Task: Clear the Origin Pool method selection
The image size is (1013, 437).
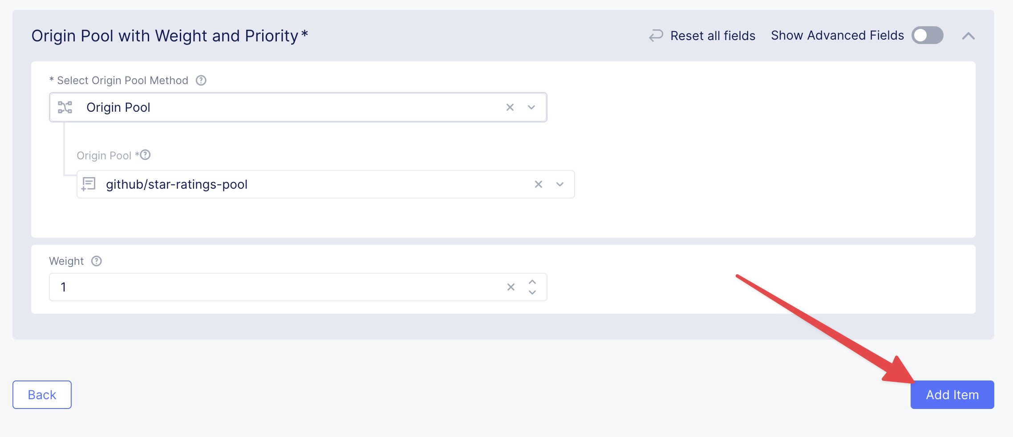Action: 510,107
